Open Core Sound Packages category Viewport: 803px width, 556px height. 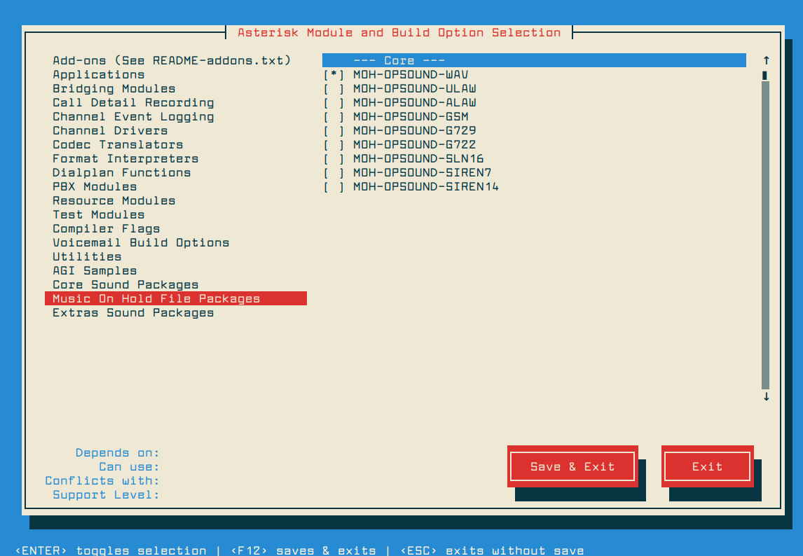click(x=125, y=285)
